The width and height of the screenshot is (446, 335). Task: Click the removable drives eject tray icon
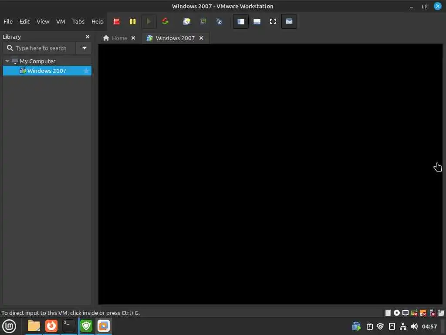click(392, 326)
